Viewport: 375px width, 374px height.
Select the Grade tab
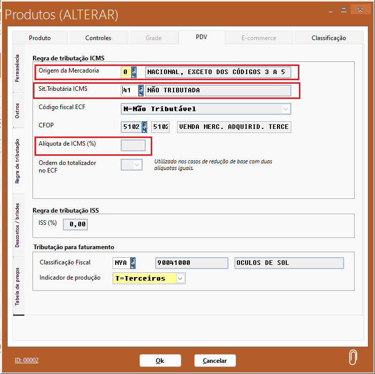[x=154, y=38]
